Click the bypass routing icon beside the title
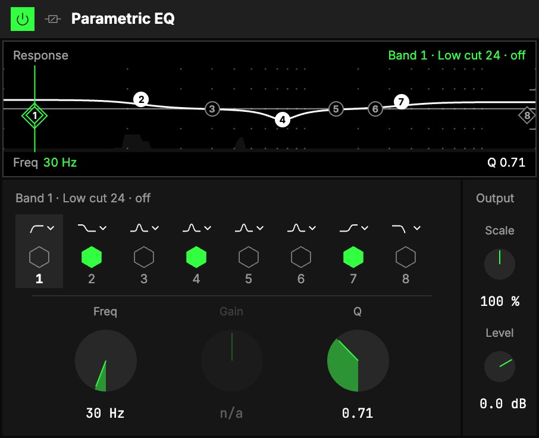539x438 pixels. (x=52, y=19)
